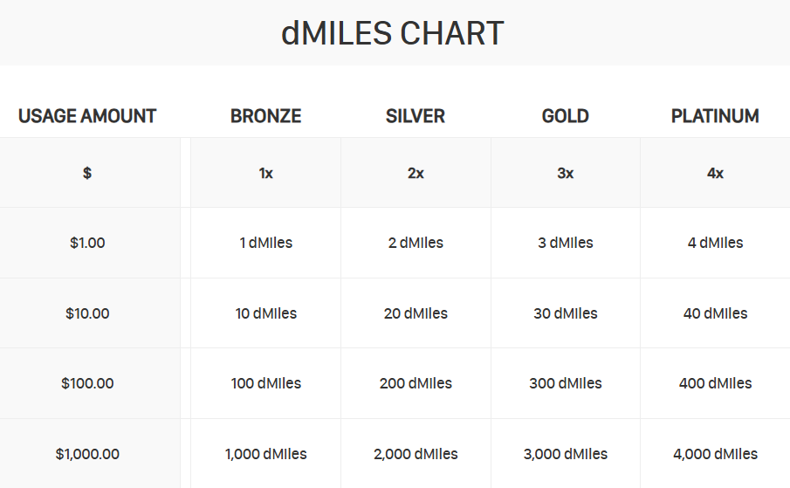
Task: Select the 100 dMiles Bronze cell
Action: 266,383
